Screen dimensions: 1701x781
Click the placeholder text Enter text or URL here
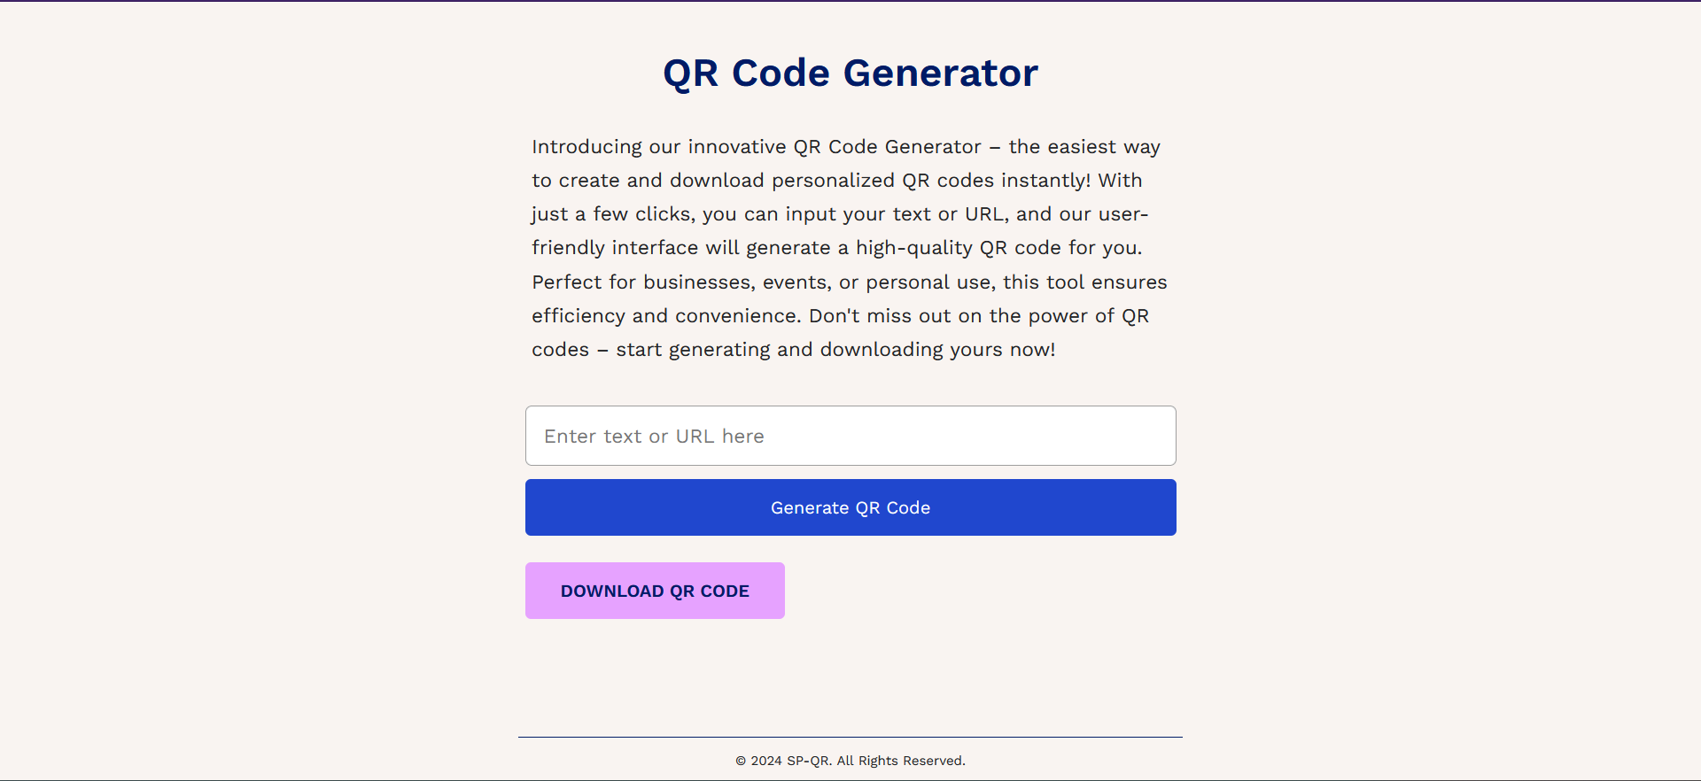pos(653,435)
